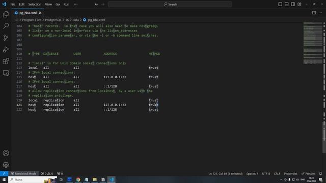Click the PostgreSQL breadcrumb
The height and width of the screenshot is (183, 326).
tap(53, 20)
